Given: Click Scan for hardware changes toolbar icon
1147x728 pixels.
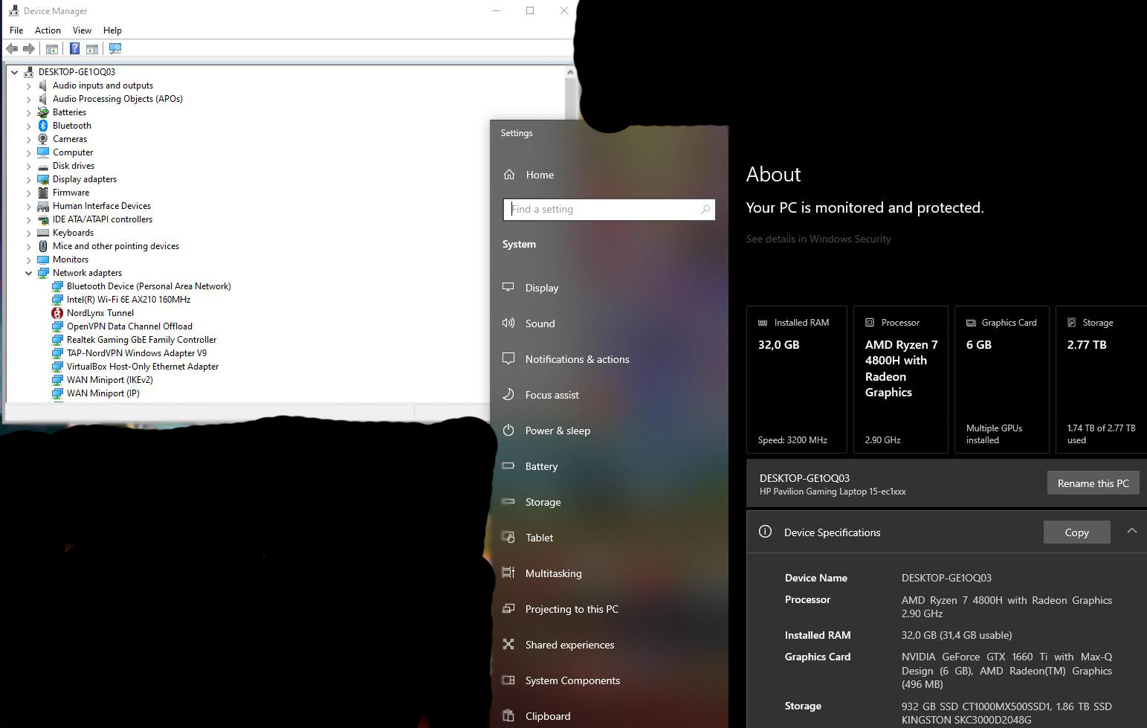Looking at the screenshot, I should (115, 49).
